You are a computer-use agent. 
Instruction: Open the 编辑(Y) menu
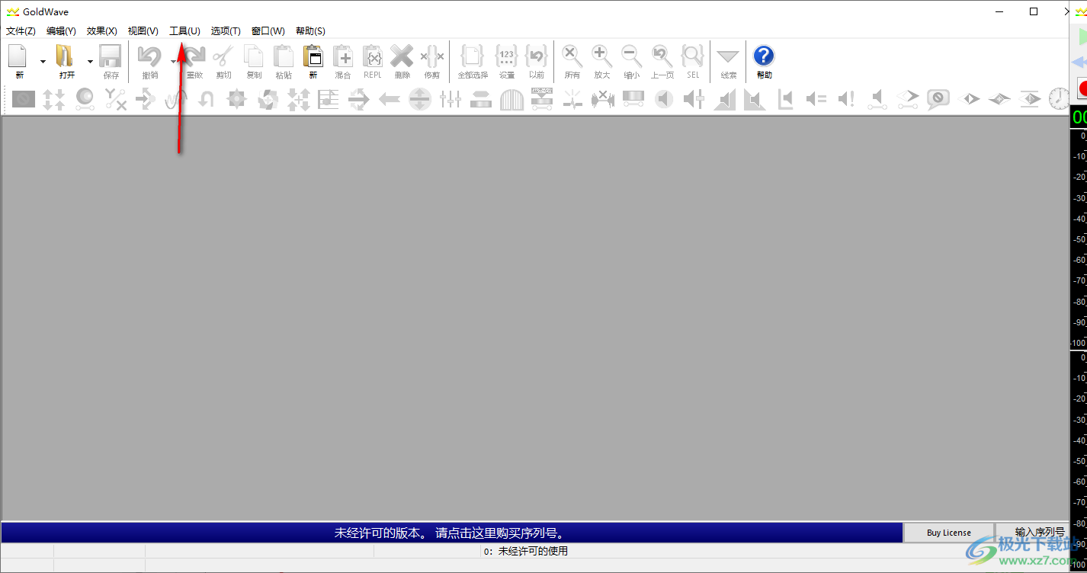[61, 31]
